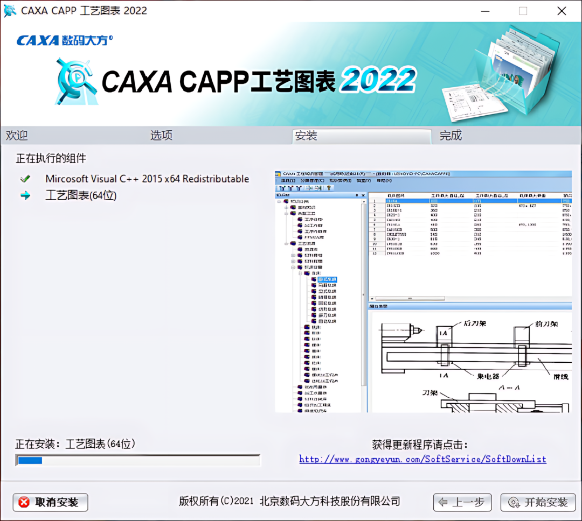
Task: Minimize the installer window
Action: (x=485, y=11)
